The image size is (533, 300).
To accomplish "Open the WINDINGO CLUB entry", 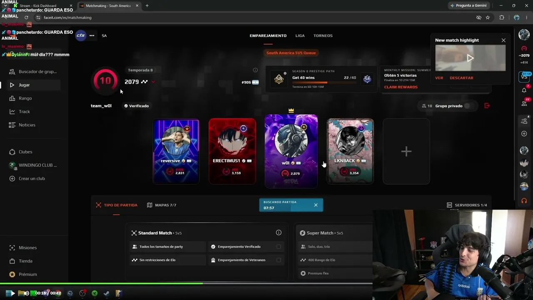I will [x=34, y=165].
